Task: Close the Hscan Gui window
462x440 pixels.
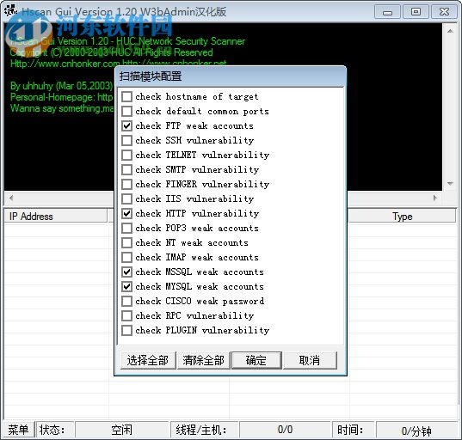Action: [444, 12]
